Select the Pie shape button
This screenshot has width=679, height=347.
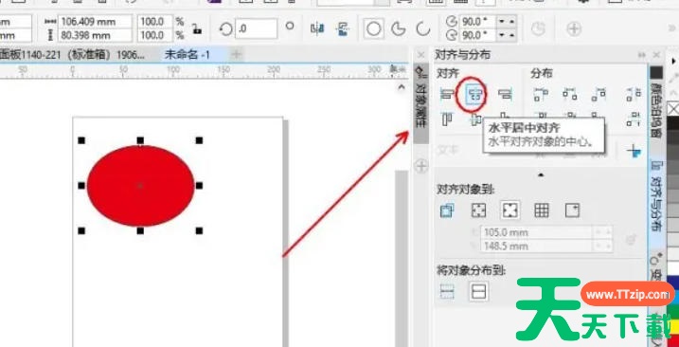tap(398, 29)
